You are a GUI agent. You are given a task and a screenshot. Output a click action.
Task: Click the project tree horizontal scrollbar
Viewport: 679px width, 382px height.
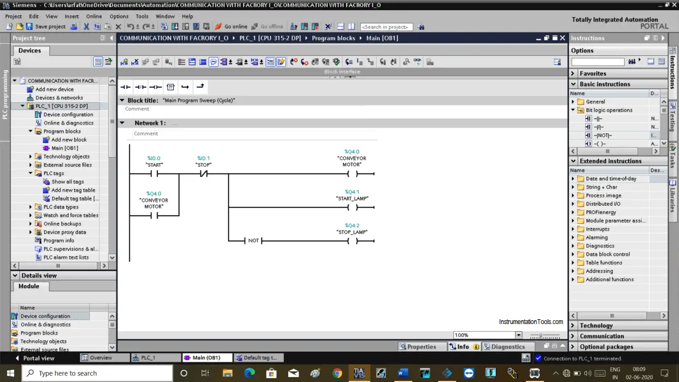click(58, 266)
